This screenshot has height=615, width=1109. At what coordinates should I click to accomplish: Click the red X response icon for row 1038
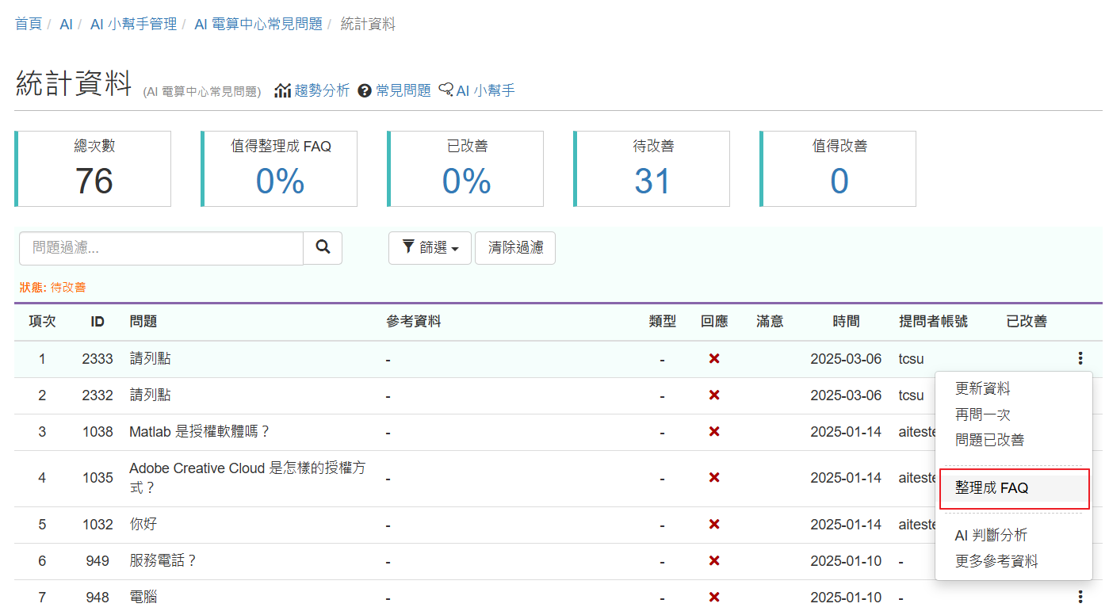pyautogui.click(x=714, y=432)
